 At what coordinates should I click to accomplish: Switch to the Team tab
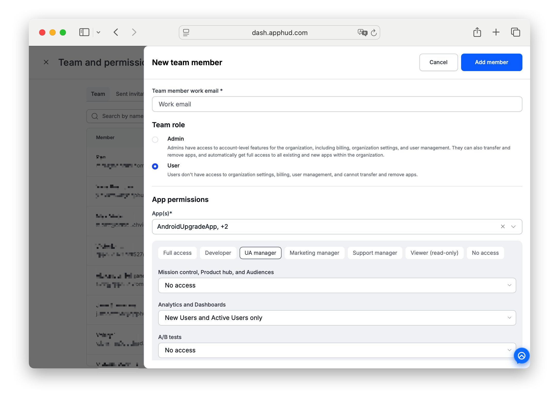98,94
